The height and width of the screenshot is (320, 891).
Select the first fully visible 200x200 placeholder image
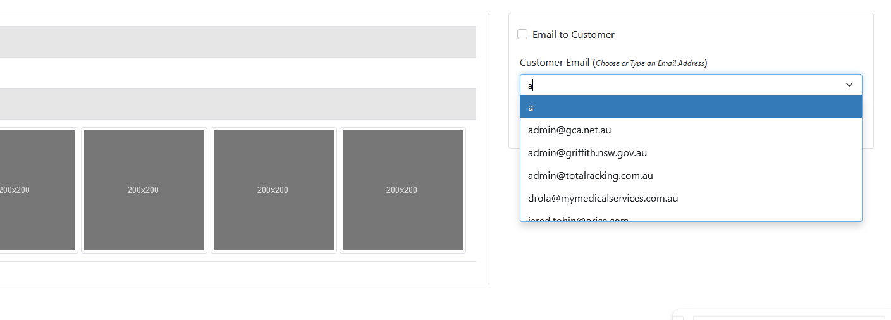click(144, 190)
